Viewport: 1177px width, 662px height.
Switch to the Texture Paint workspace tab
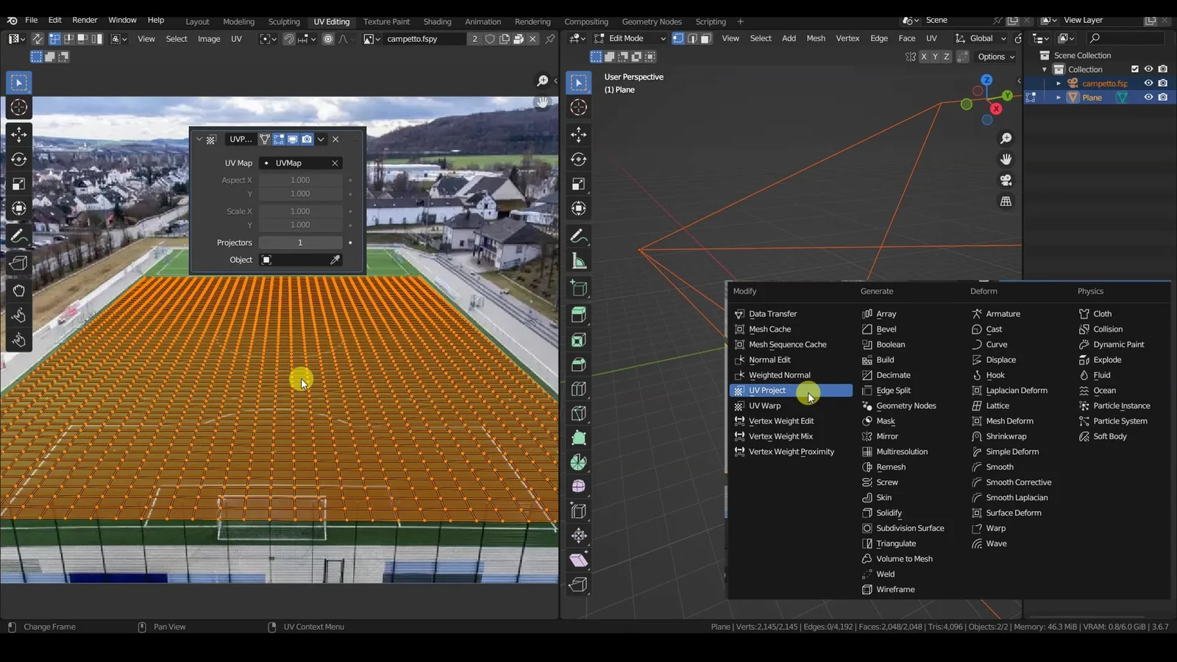pos(386,21)
